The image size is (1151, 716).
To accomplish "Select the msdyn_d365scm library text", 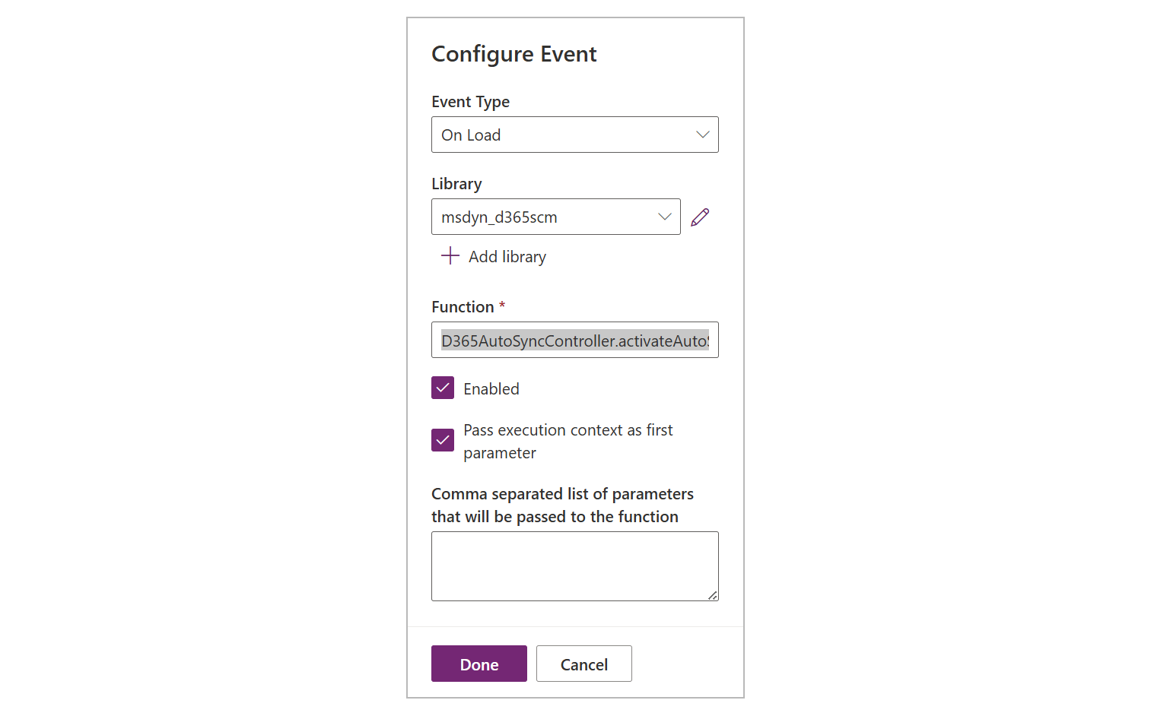I will pos(499,217).
